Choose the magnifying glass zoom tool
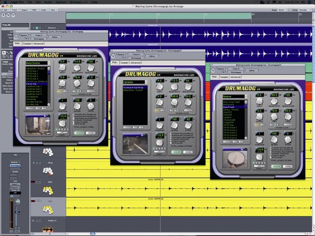This screenshot has height=236, width=315. [8, 57]
